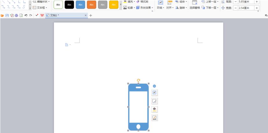
Task: Click the floating shape outline icon
Action: (155, 117)
